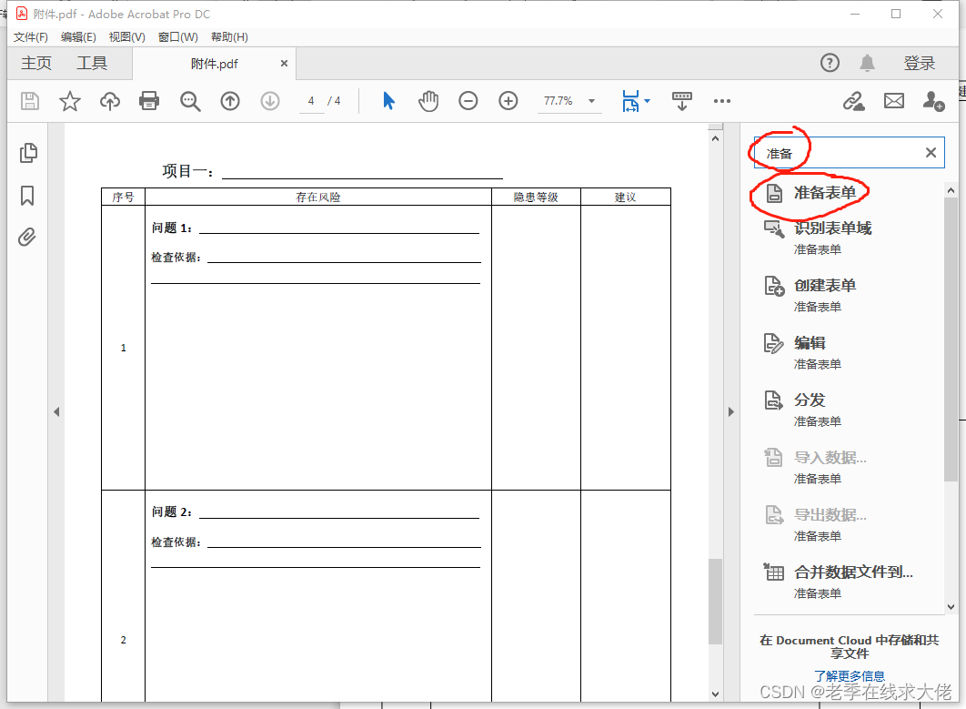Click search results scroll down arrow
This screenshot has width=966, height=709.
pos(951,607)
